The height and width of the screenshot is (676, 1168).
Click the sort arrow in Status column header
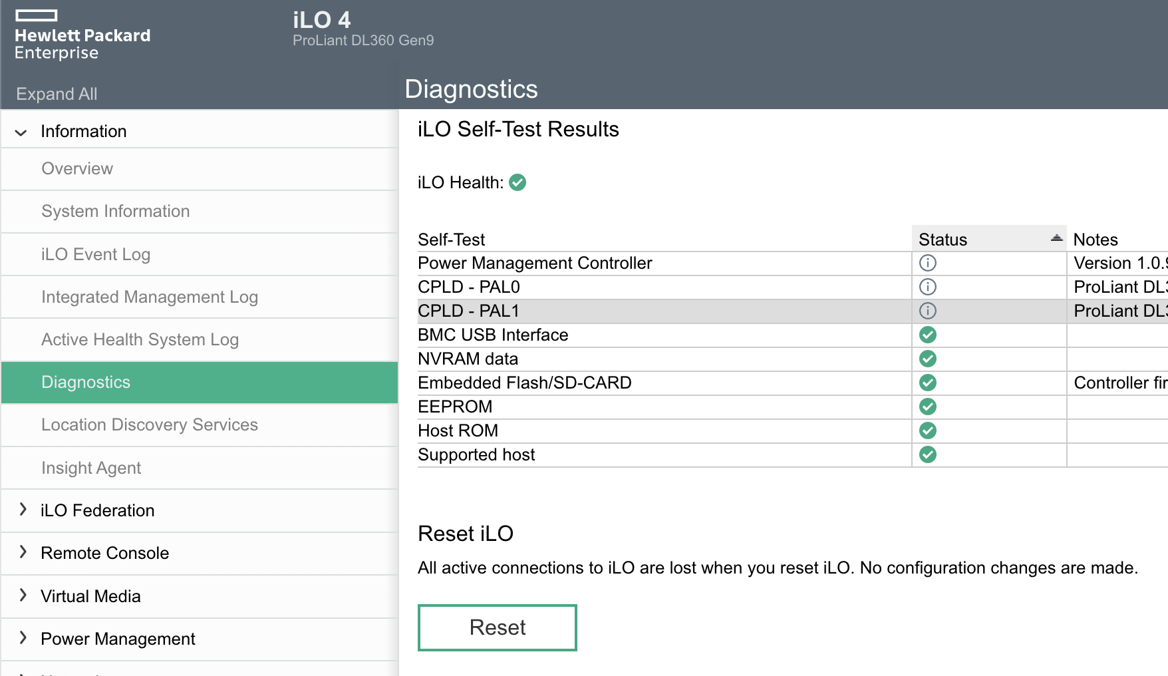point(1056,238)
